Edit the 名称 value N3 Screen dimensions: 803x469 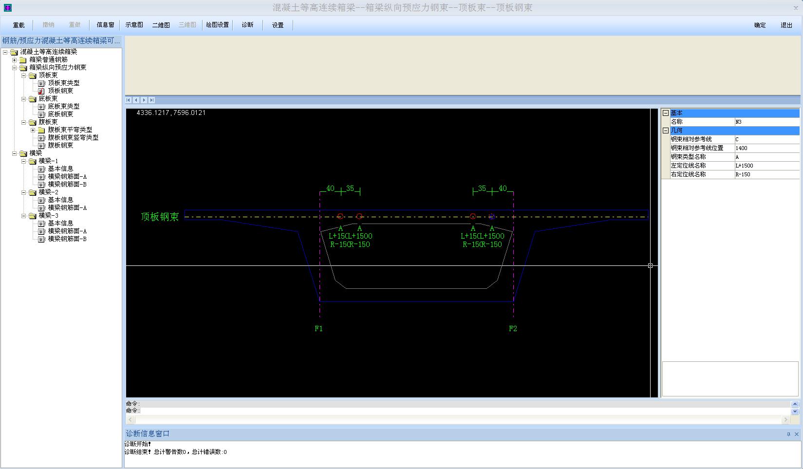tap(767, 122)
